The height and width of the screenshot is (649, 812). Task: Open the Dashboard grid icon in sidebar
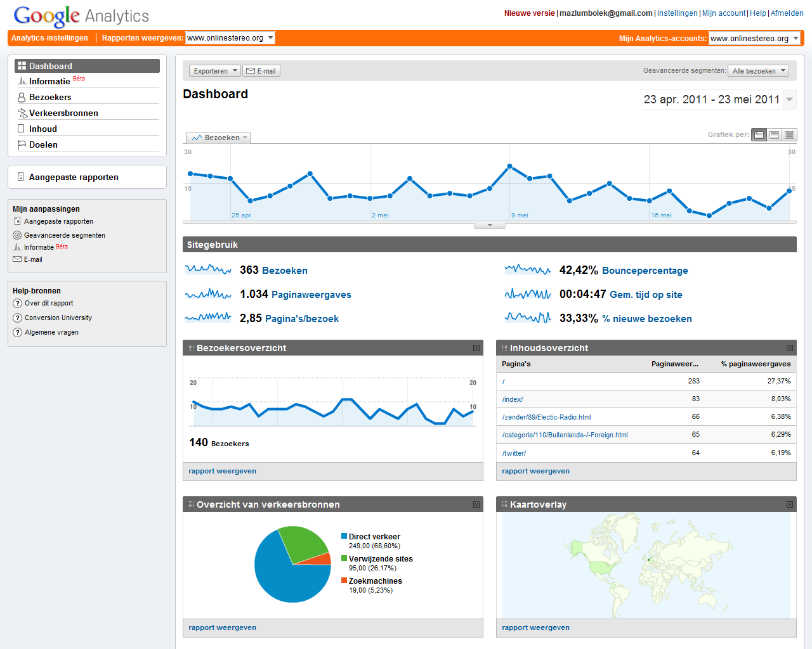coord(22,66)
